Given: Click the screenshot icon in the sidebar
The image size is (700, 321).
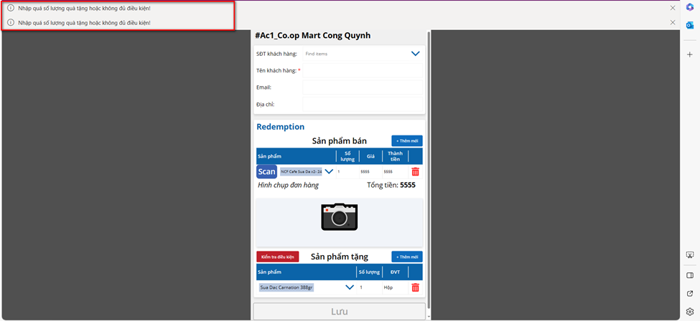Looking at the screenshot, I should [x=690, y=255].
